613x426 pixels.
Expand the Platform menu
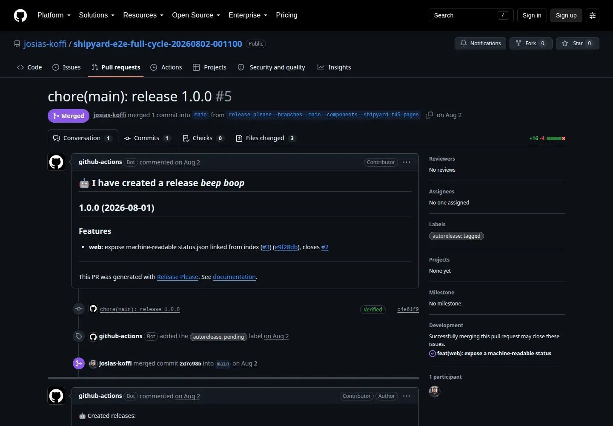[x=54, y=15]
